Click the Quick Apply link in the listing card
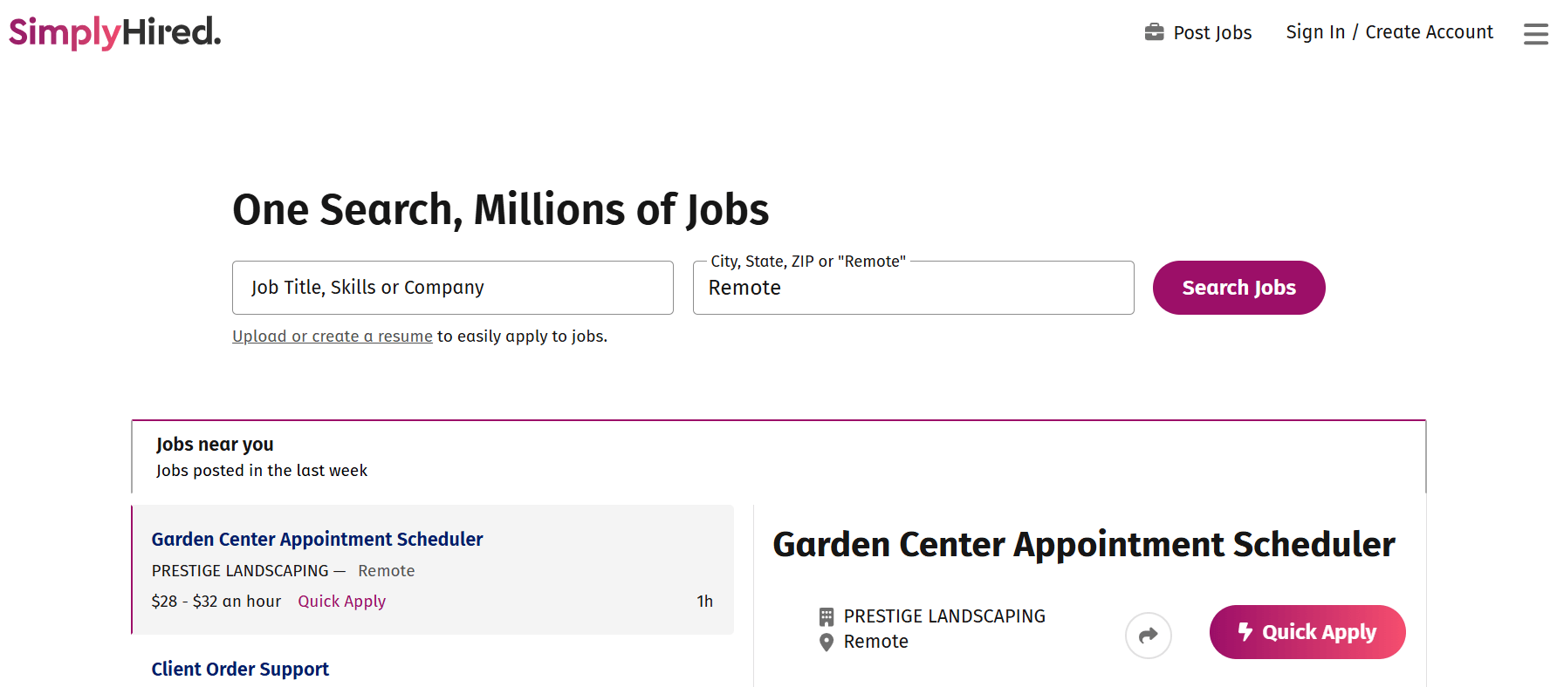 [341, 602]
